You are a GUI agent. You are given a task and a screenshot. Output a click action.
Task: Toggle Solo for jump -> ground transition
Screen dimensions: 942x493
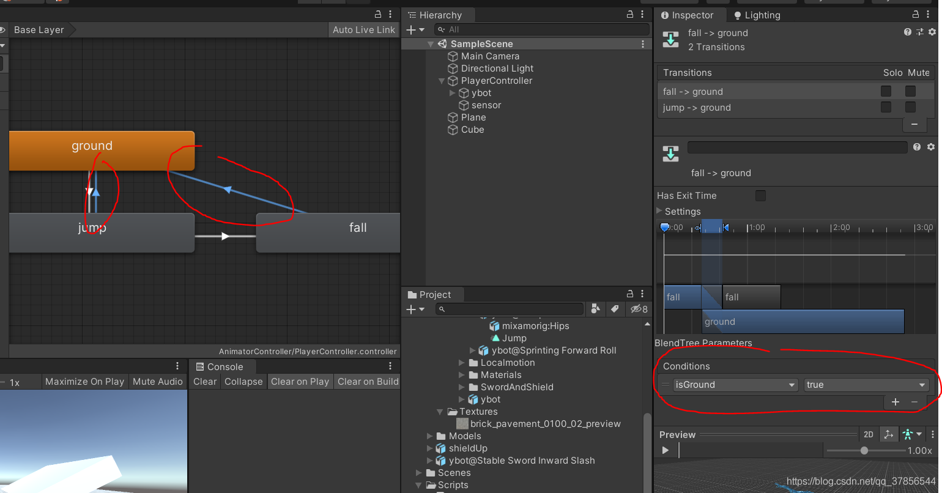pos(886,107)
